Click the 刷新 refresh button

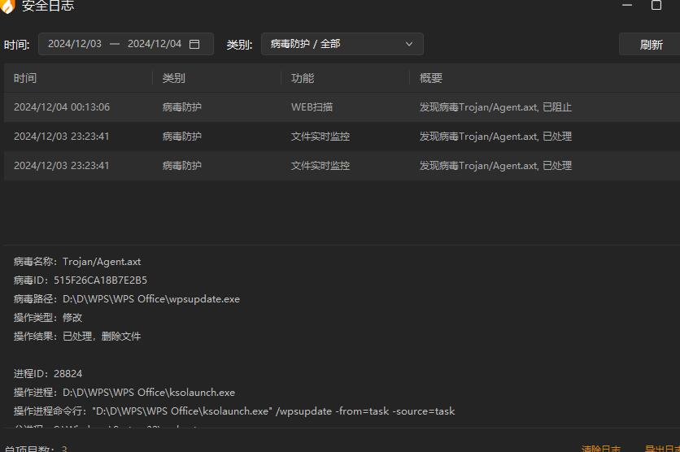click(650, 45)
